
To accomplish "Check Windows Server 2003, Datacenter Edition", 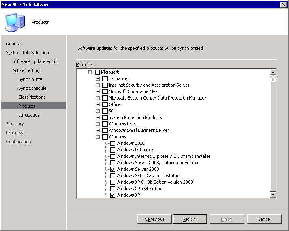I will click(x=113, y=163).
